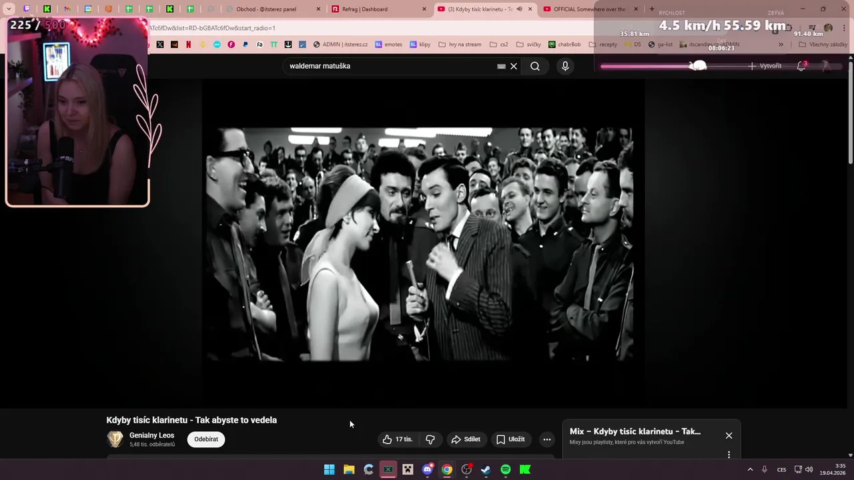This screenshot has height=480, width=854.
Task: Close the Mix playlist panel
Action: point(729,435)
